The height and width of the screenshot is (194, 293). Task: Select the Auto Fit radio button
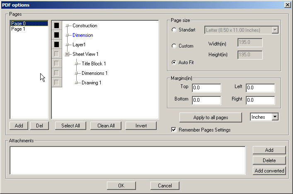(174, 62)
